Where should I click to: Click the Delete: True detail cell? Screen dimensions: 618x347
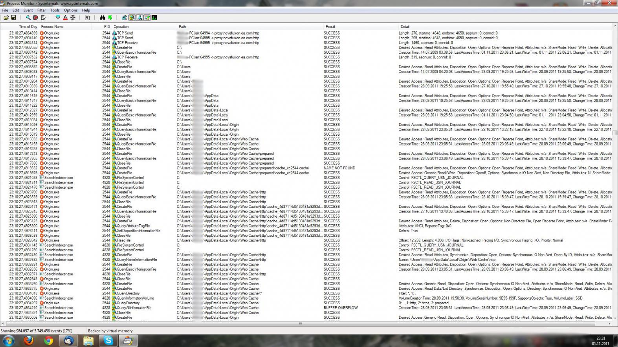[408, 231]
